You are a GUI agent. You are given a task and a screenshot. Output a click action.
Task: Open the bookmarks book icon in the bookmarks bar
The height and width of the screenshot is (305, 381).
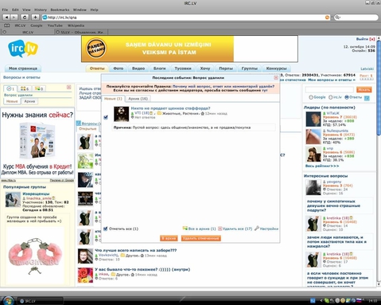tap(7, 25)
